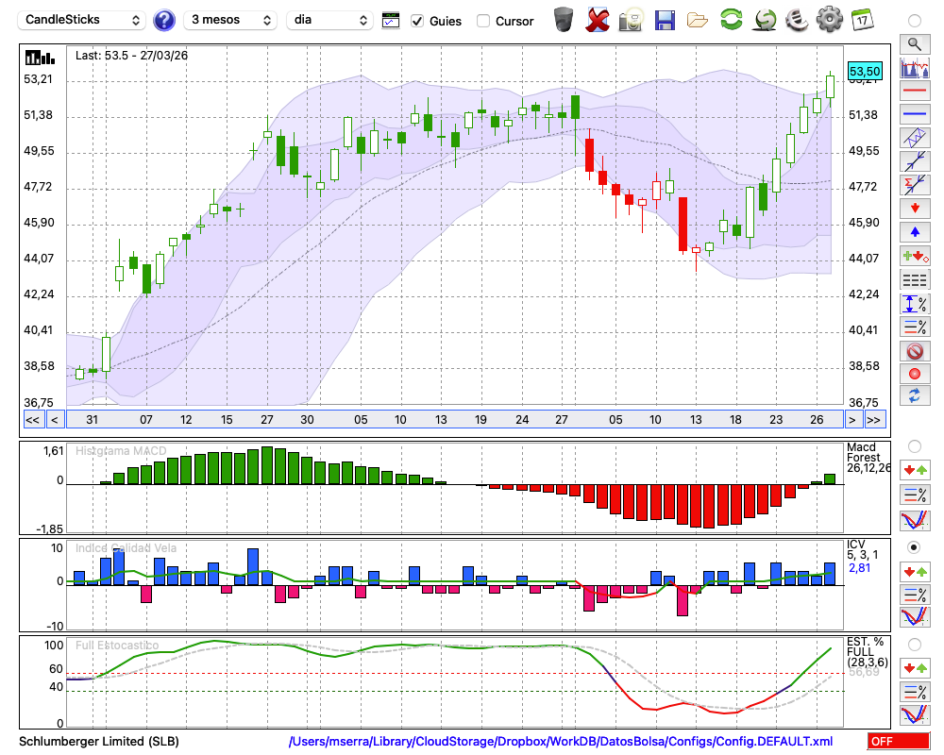Click the Indice Calidad Vela label
Viewport: 944px width, 755px height.
tap(126, 548)
